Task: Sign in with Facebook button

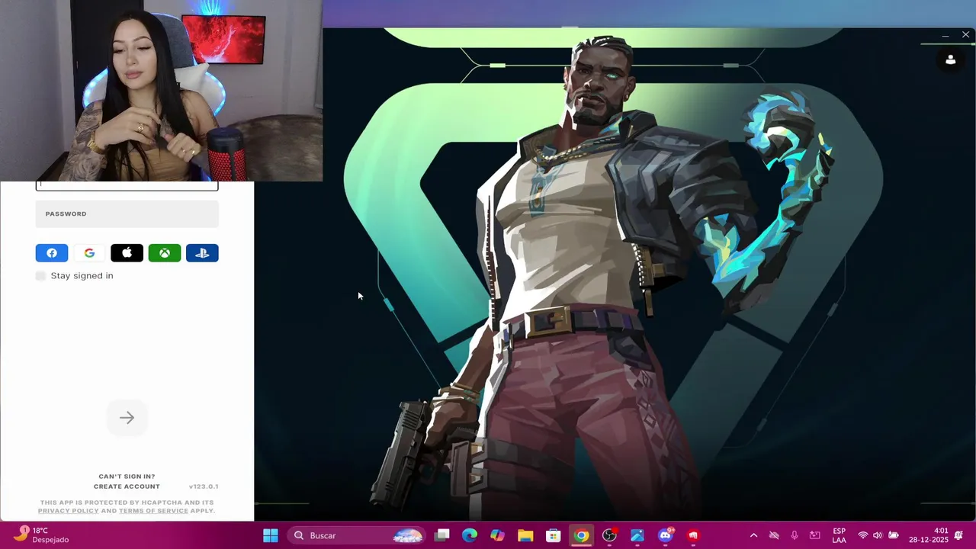Action: (x=52, y=253)
